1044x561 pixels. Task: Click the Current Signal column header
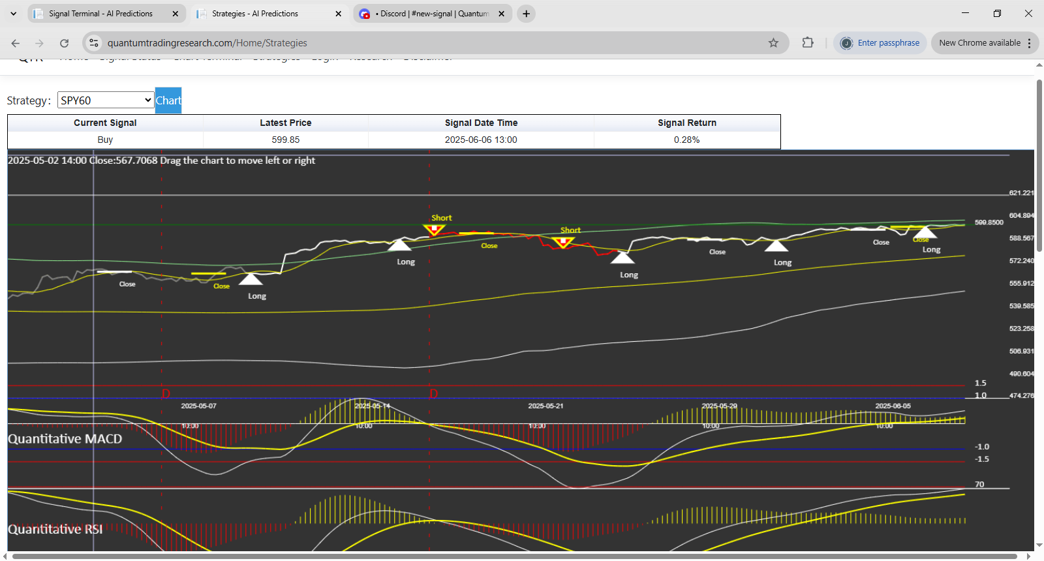click(x=105, y=123)
